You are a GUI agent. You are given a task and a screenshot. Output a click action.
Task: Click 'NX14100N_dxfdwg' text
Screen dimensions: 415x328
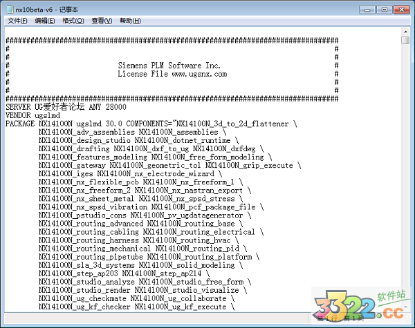(224, 148)
